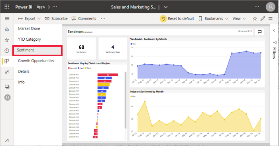
Task: Click Sales and Marketing report title
Action: coord(134,7)
